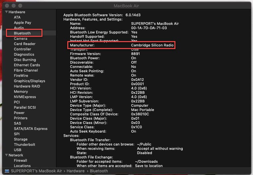Select NVMExpress in the sidebar
The image size is (253, 175).
click(25, 97)
